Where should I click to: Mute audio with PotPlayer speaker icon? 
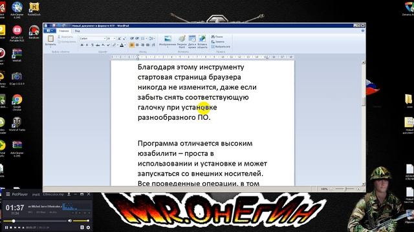(70, 220)
